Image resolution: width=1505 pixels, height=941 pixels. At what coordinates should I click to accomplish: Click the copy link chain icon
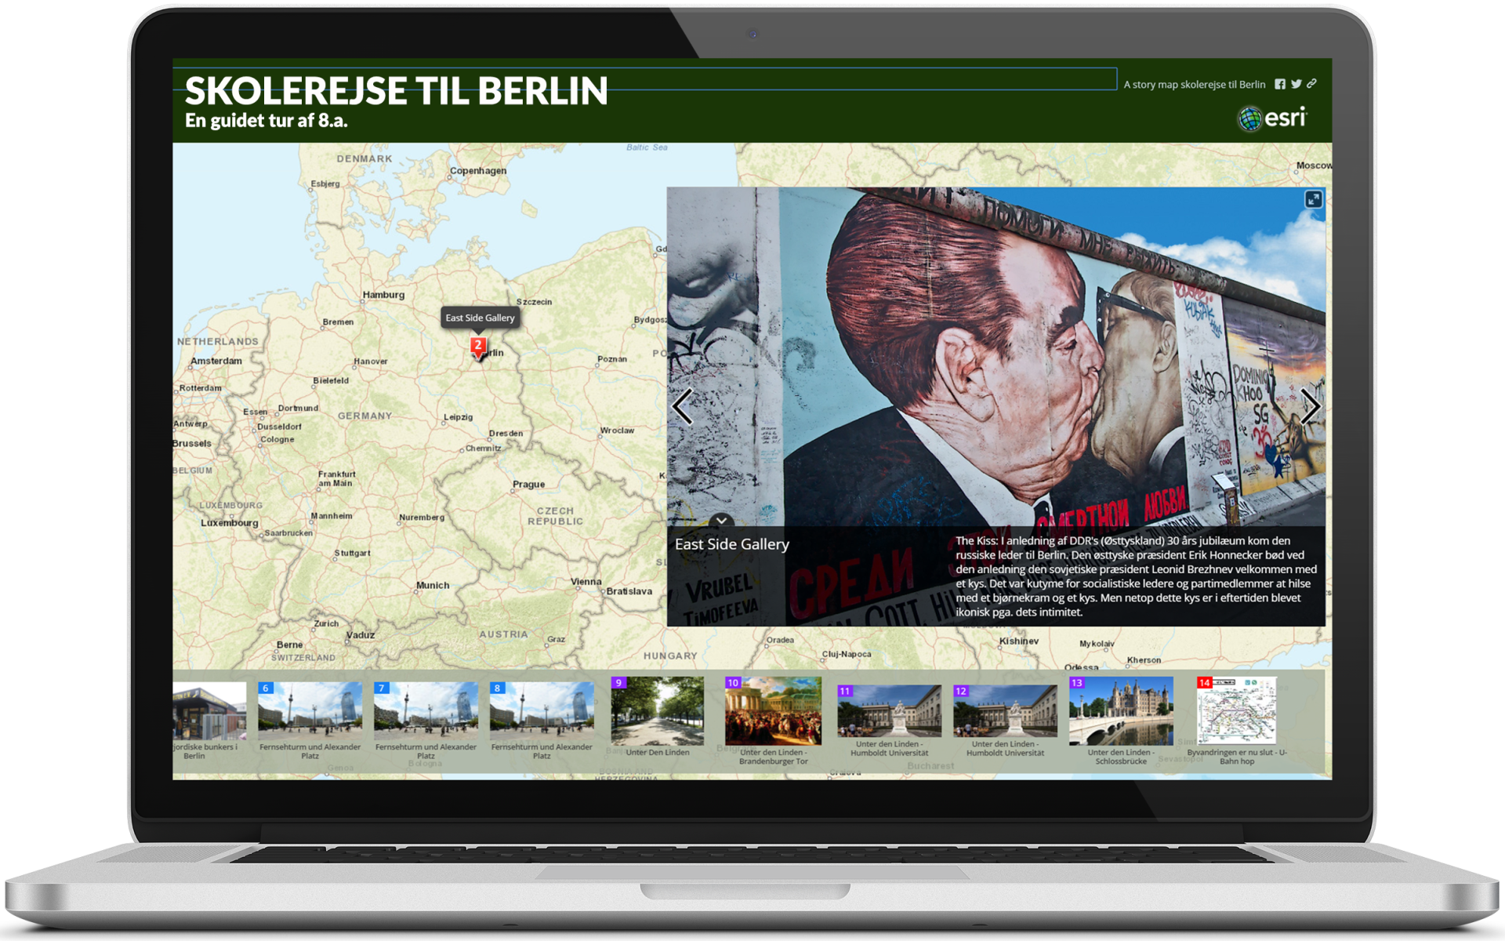(1312, 83)
